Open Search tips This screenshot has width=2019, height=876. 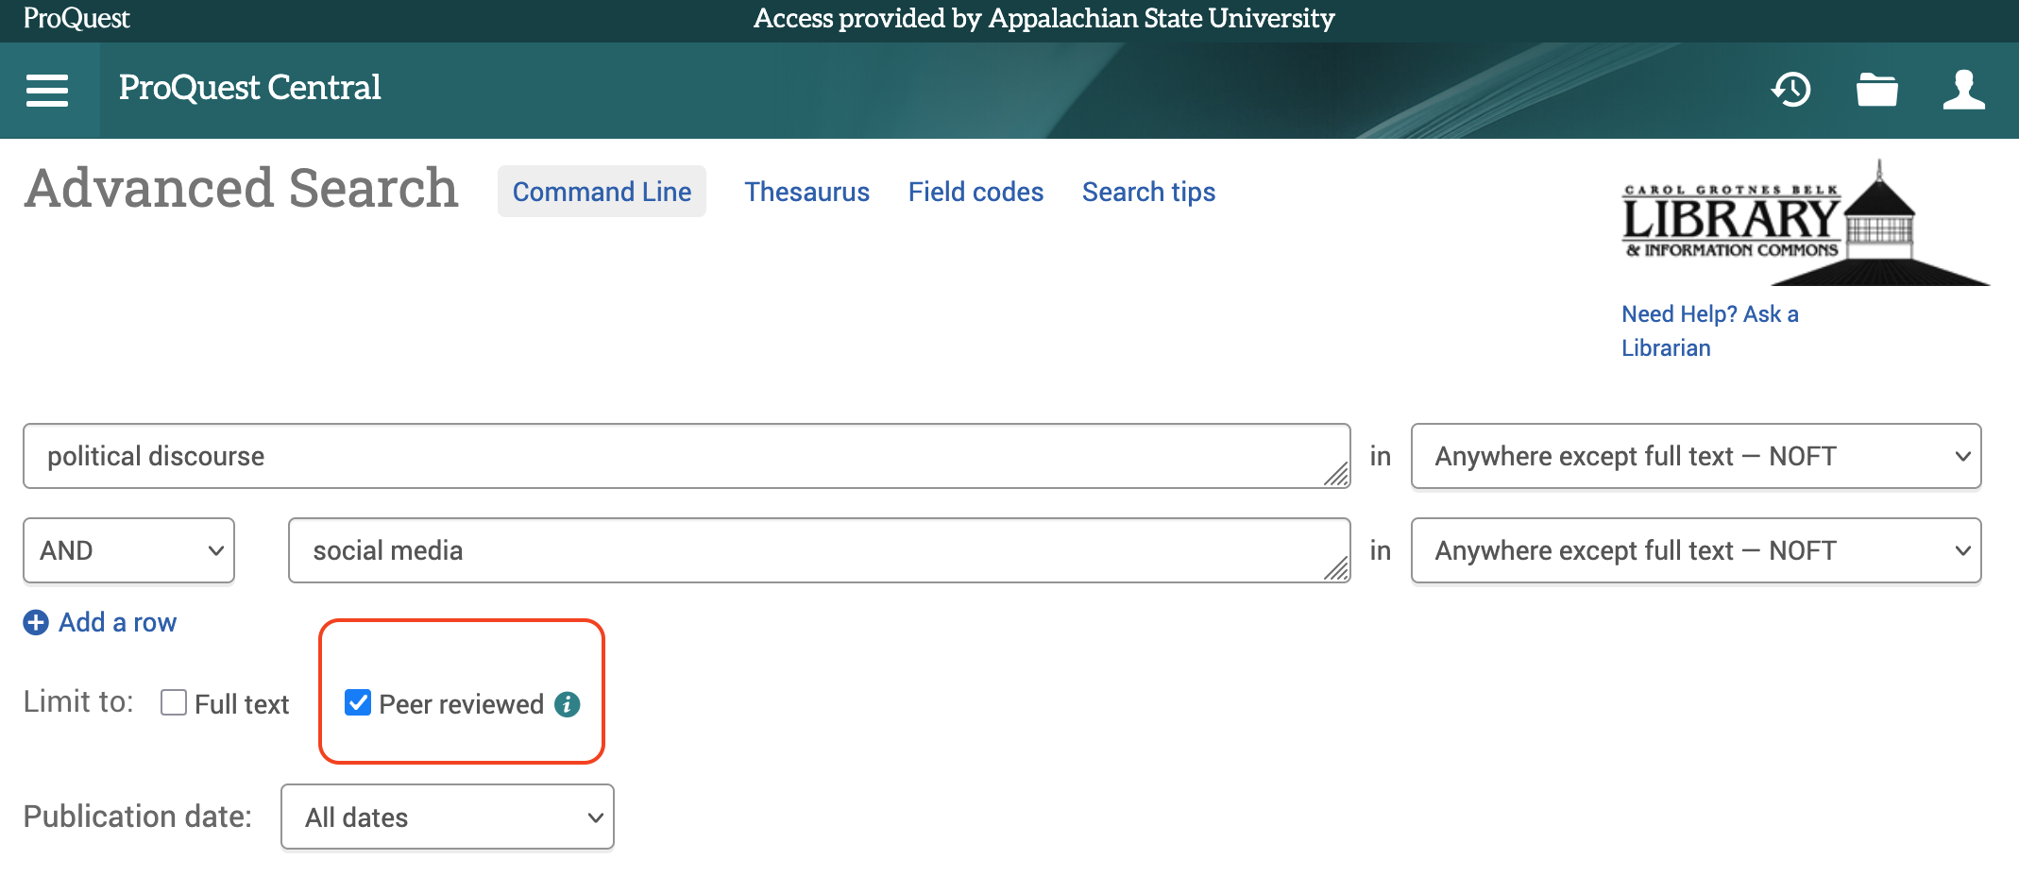pos(1148,192)
